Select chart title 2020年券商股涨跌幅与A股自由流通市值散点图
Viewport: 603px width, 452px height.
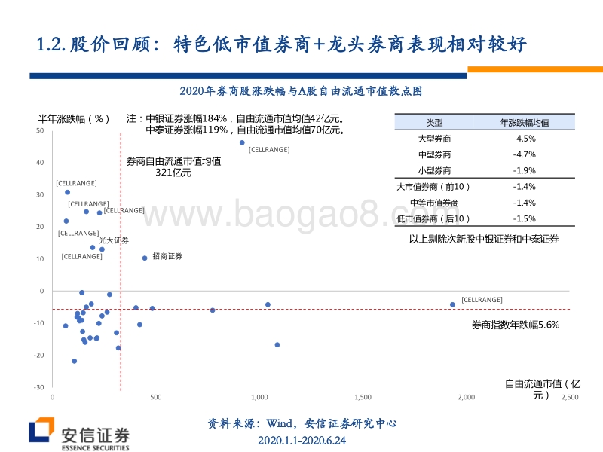click(301, 91)
